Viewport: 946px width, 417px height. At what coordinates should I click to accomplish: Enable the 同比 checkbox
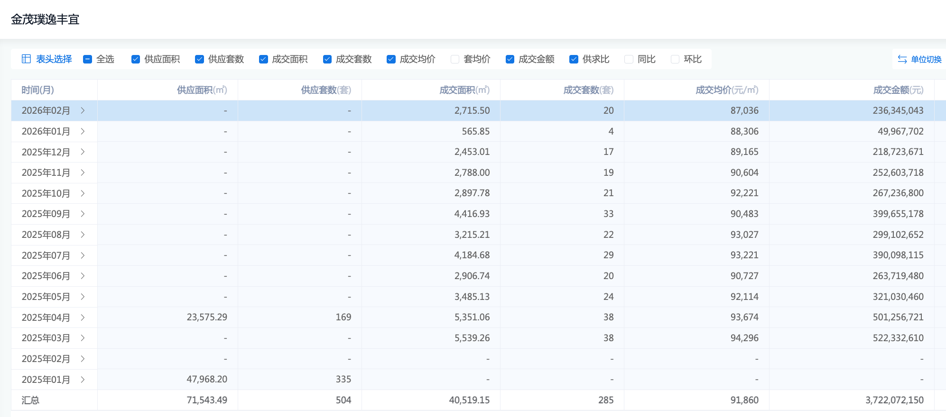(x=629, y=59)
